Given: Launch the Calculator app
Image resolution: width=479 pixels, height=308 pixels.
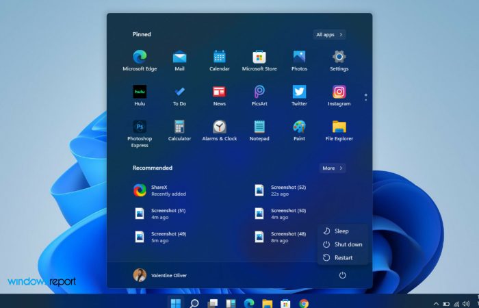Looking at the screenshot, I should 179,131.
